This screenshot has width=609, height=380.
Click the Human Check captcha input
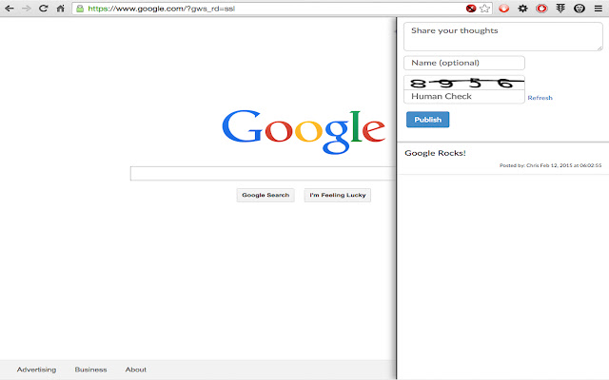coord(464,97)
